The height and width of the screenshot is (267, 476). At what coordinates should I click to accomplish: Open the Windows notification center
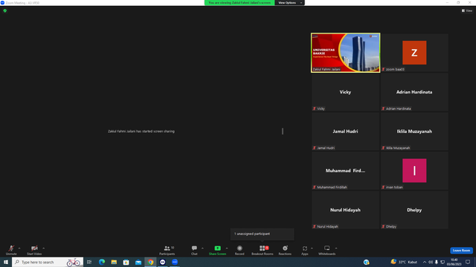point(468,262)
